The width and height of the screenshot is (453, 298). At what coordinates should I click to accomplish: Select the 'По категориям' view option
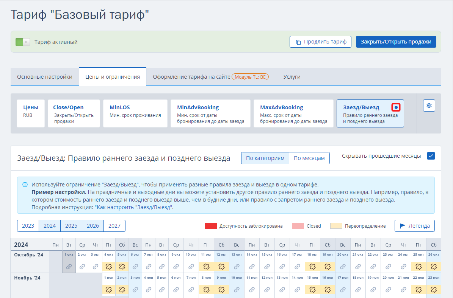click(265, 158)
